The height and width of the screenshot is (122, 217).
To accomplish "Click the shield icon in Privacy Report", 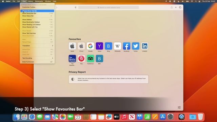I will click(x=73, y=79).
